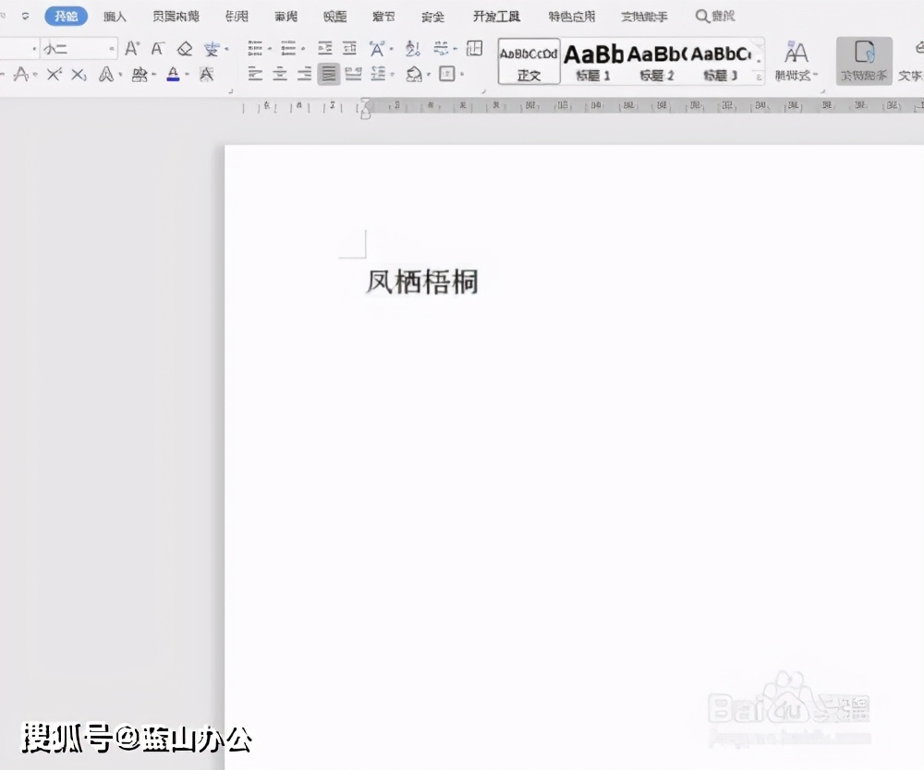Expand highlight color dropdown arrow

point(153,75)
